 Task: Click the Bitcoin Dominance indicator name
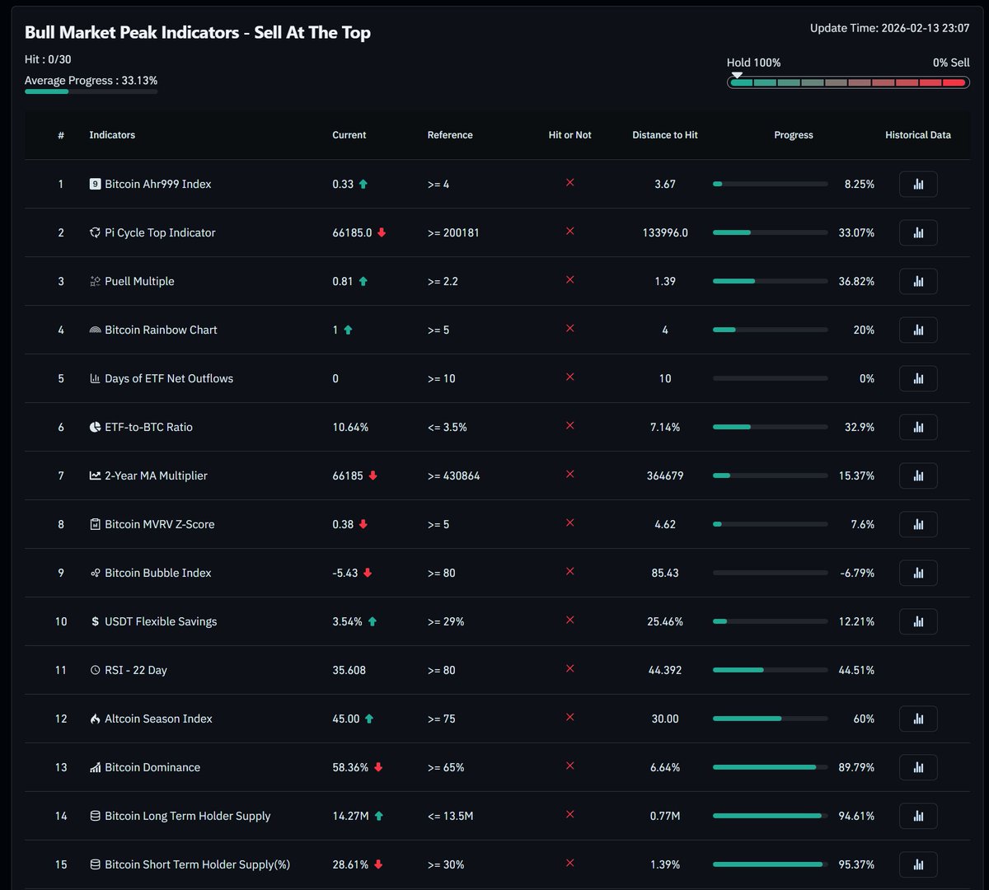coord(152,767)
